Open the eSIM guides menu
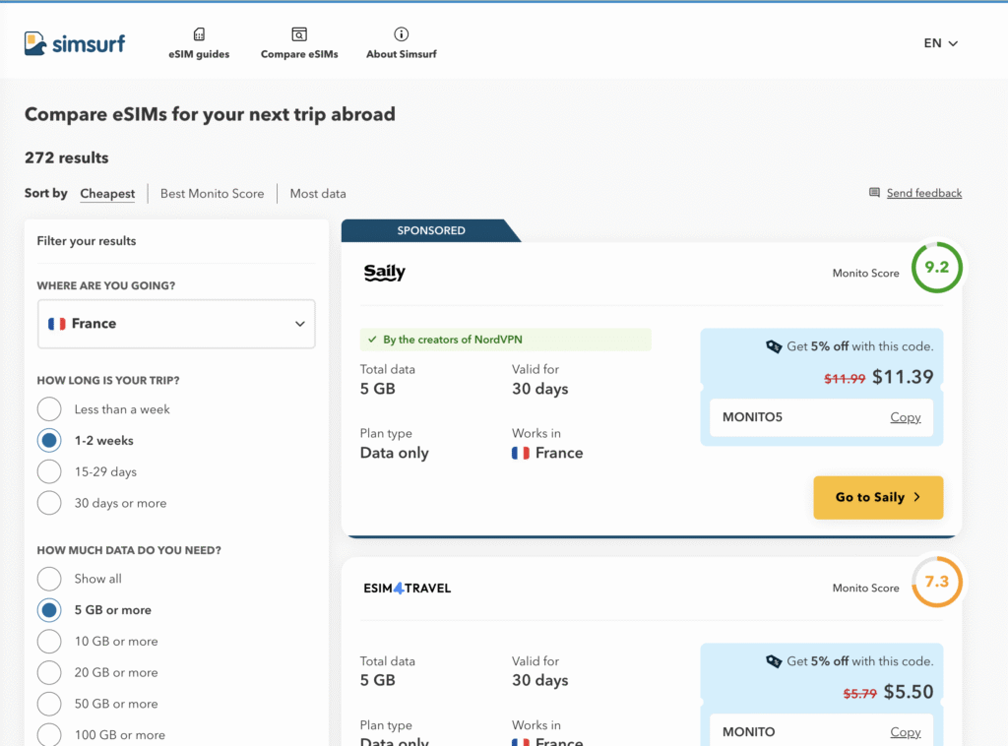The width and height of the screenshot is (1008, 746). pyautogui.click(x=199, y=43)
